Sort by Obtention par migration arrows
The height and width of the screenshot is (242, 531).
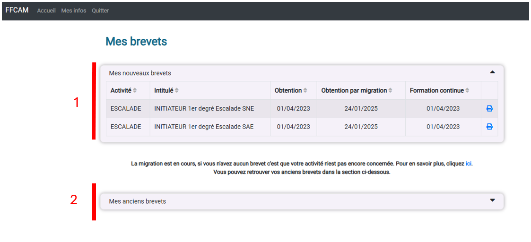tap(391, 90)
